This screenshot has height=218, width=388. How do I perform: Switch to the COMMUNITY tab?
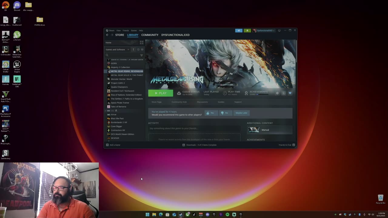click(x=150, y=35)
